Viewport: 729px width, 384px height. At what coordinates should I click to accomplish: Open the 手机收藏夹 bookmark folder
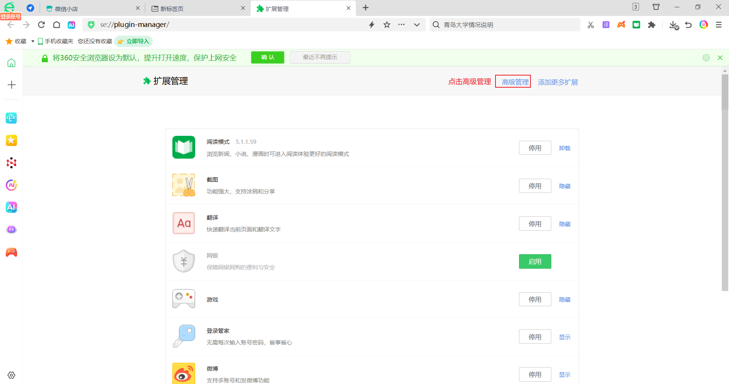pos(55,41)
